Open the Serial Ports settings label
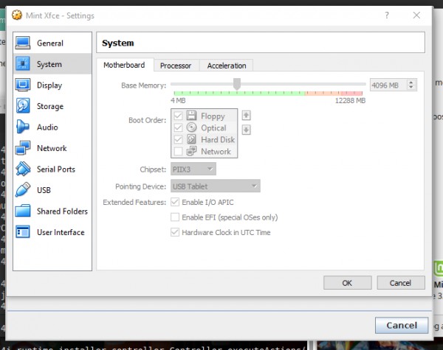This screenshot has width=443, height=350. [x=56, y=169]
